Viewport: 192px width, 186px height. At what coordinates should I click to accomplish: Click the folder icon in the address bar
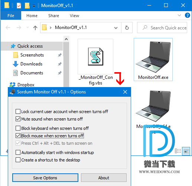tap(44, 28)
